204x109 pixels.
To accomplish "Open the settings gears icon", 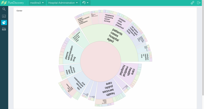I will click(192, 3).
